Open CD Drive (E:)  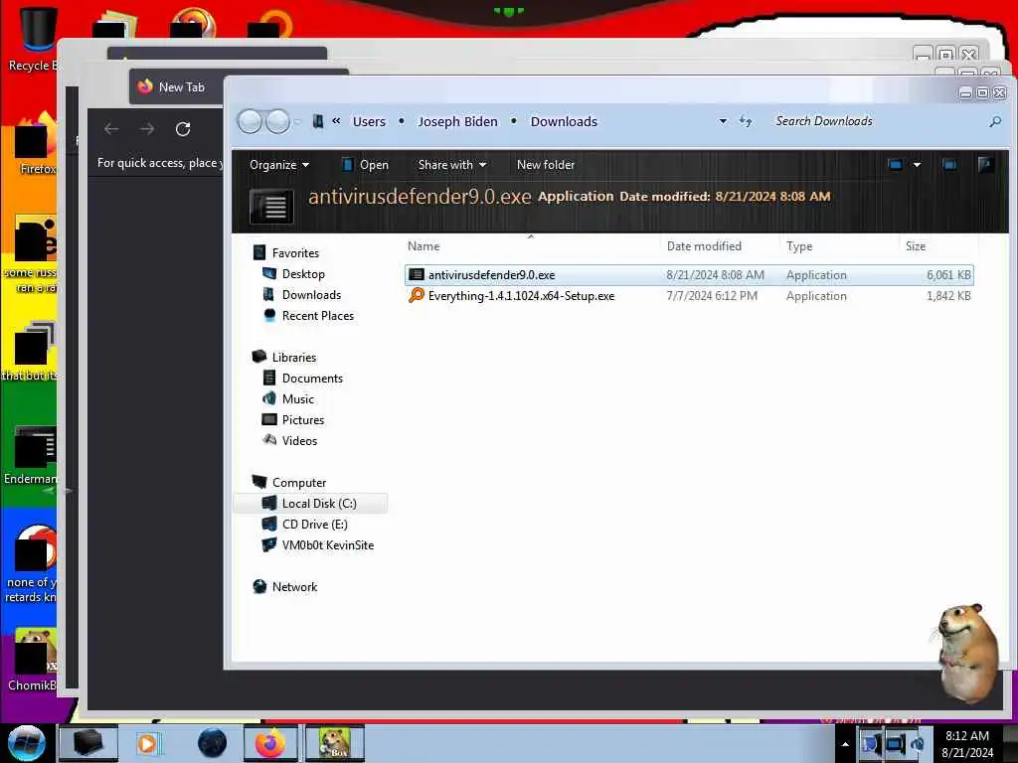pos(315,525)
